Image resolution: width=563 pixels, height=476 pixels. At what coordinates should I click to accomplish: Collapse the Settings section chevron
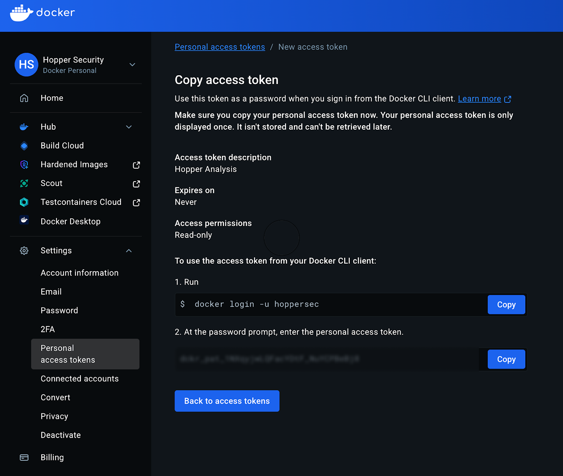point(129,251)
